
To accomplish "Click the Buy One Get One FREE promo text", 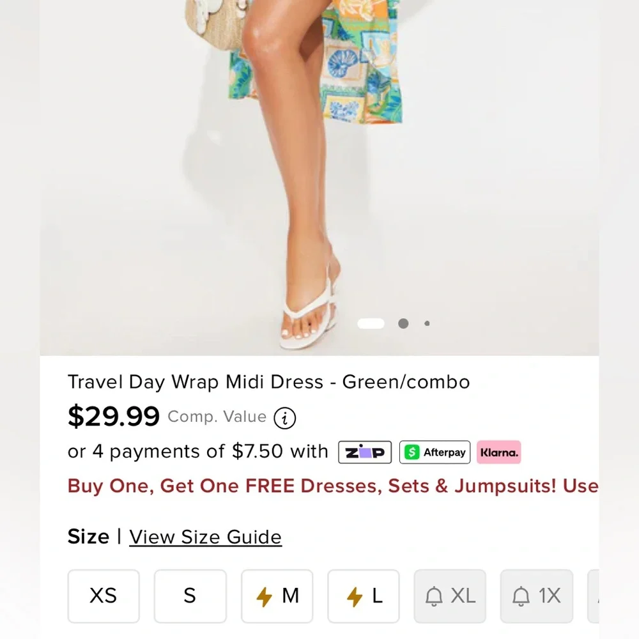I will click(x=332, y=486).
